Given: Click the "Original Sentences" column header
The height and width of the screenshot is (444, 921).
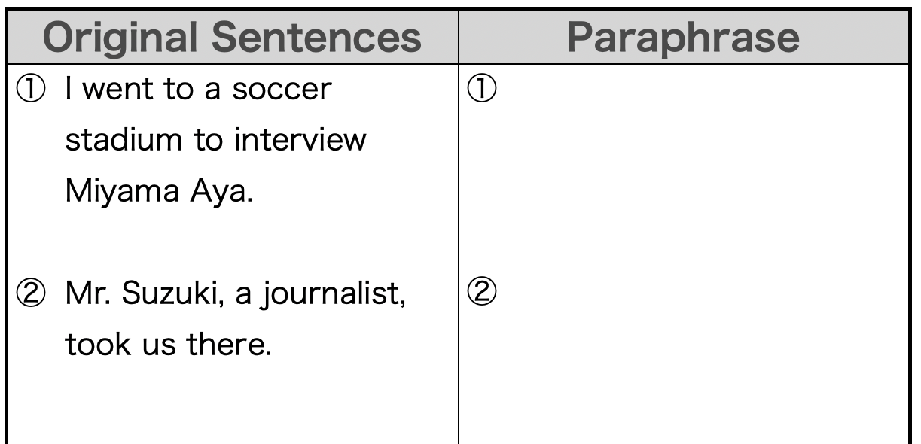Looking at the screenshot, I should point(231,36).
